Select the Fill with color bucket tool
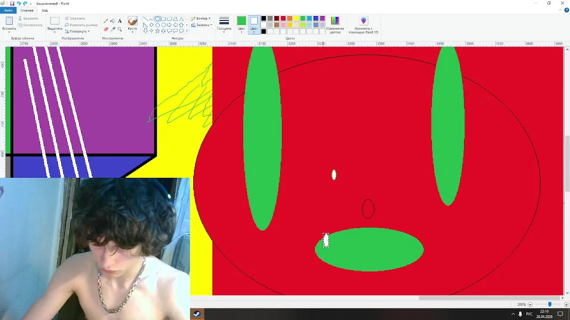The image size is (570, 320). tap(113, 21)
